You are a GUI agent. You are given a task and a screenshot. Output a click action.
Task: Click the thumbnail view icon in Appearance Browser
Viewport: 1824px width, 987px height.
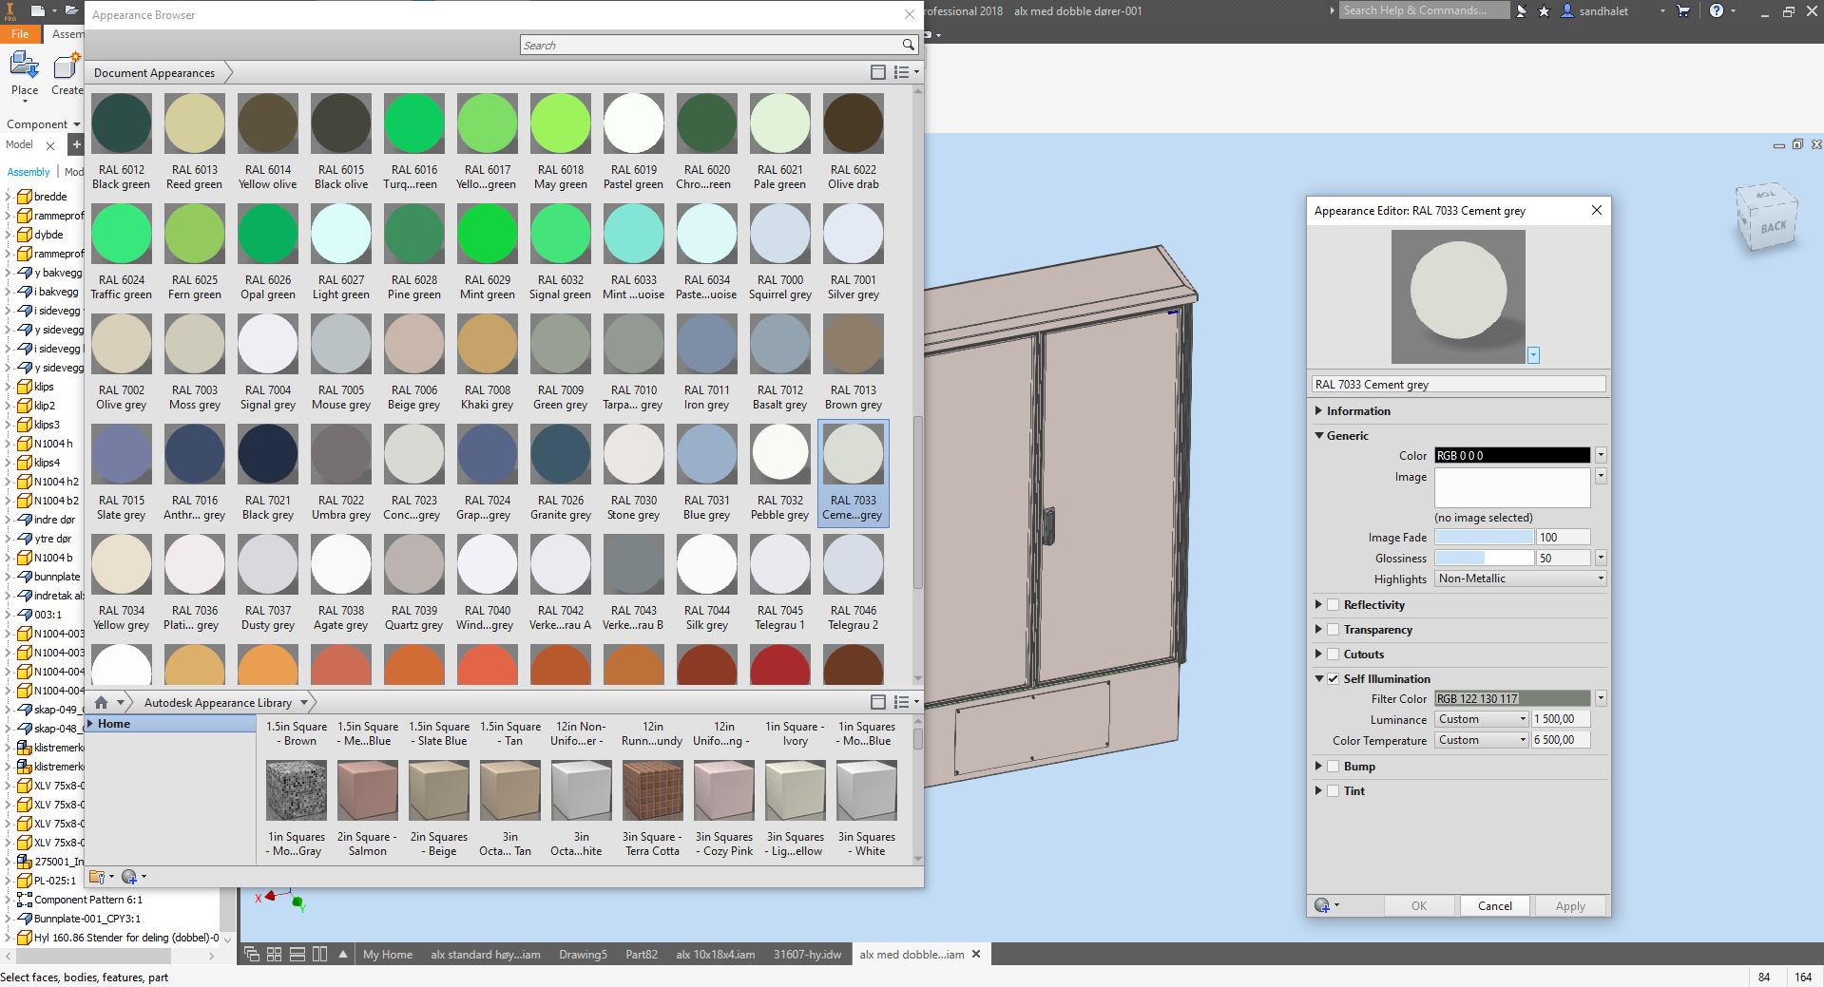pyautogui.click(x=877, y=72)
